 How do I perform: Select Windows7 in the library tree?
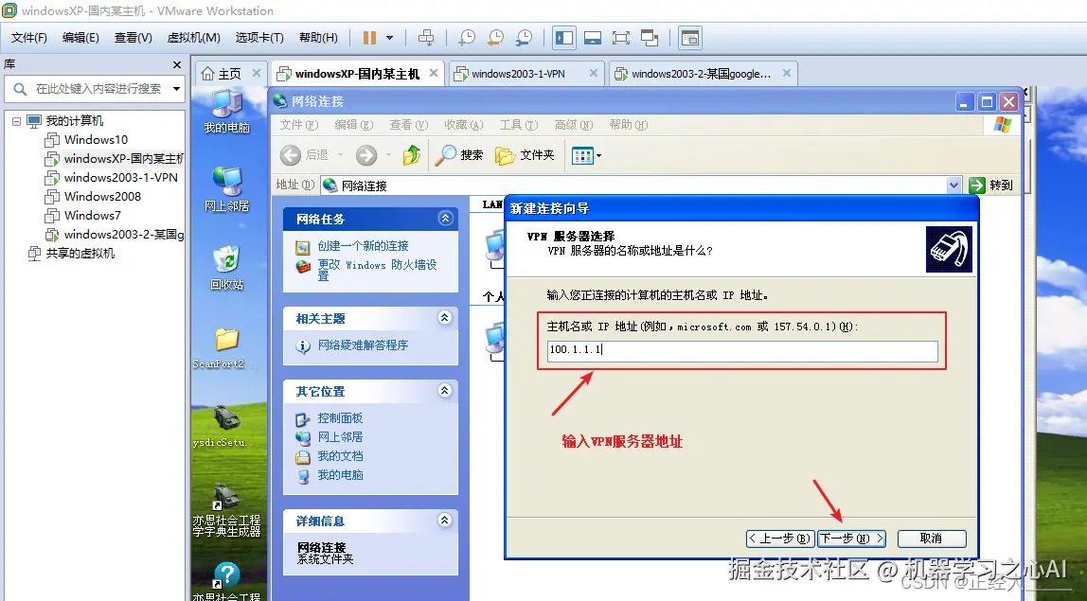click(x=92, y=216)
